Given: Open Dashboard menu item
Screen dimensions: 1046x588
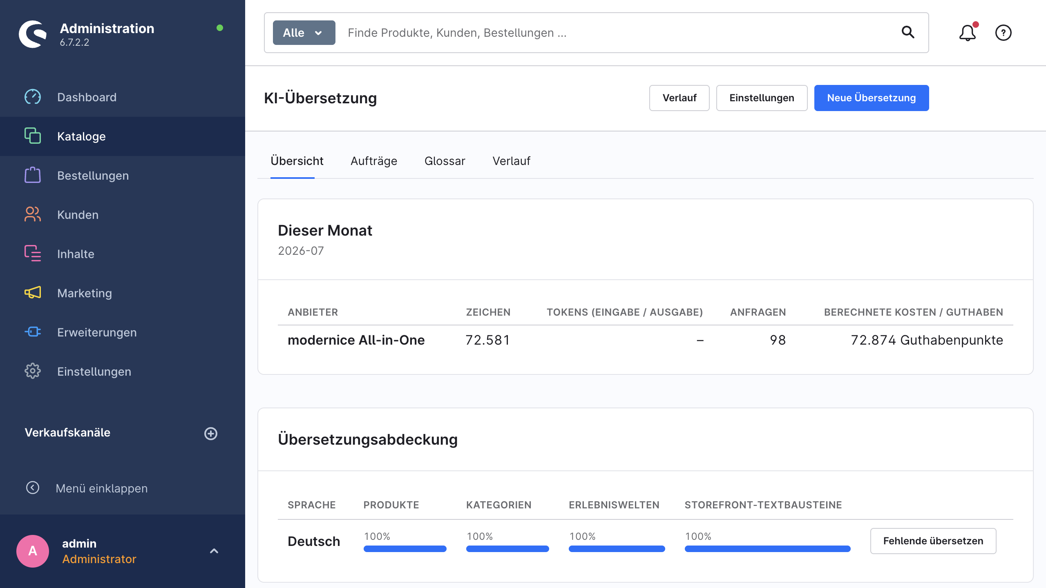Looking at the screenshot, I should point(123,97).
